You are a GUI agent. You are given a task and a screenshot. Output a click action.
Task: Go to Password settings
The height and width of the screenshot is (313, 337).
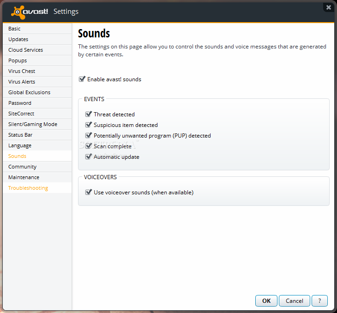pyautogui.click(x=37, y=103)
